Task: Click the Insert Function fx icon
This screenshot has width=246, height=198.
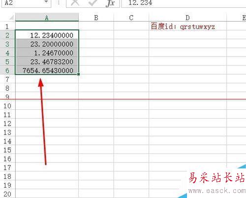Action: (x=110, y=3)
